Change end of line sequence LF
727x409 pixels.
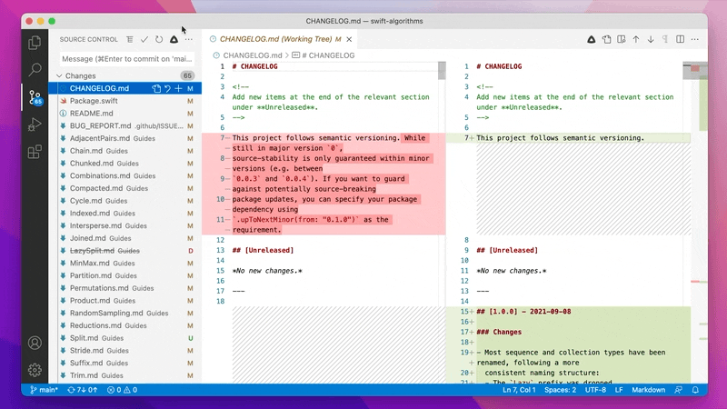(619, 390)
